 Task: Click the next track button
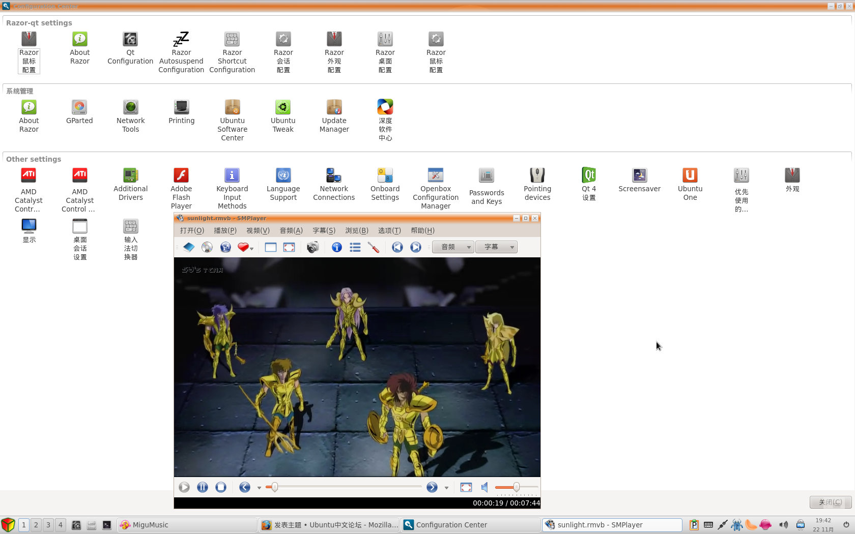(416, 247)
